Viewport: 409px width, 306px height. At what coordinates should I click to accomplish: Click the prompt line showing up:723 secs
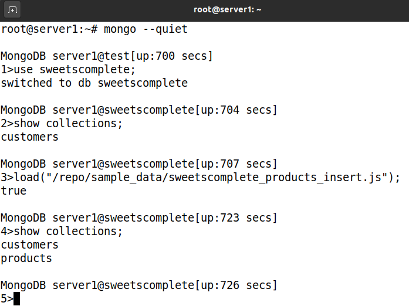click(x=139, y=218)
